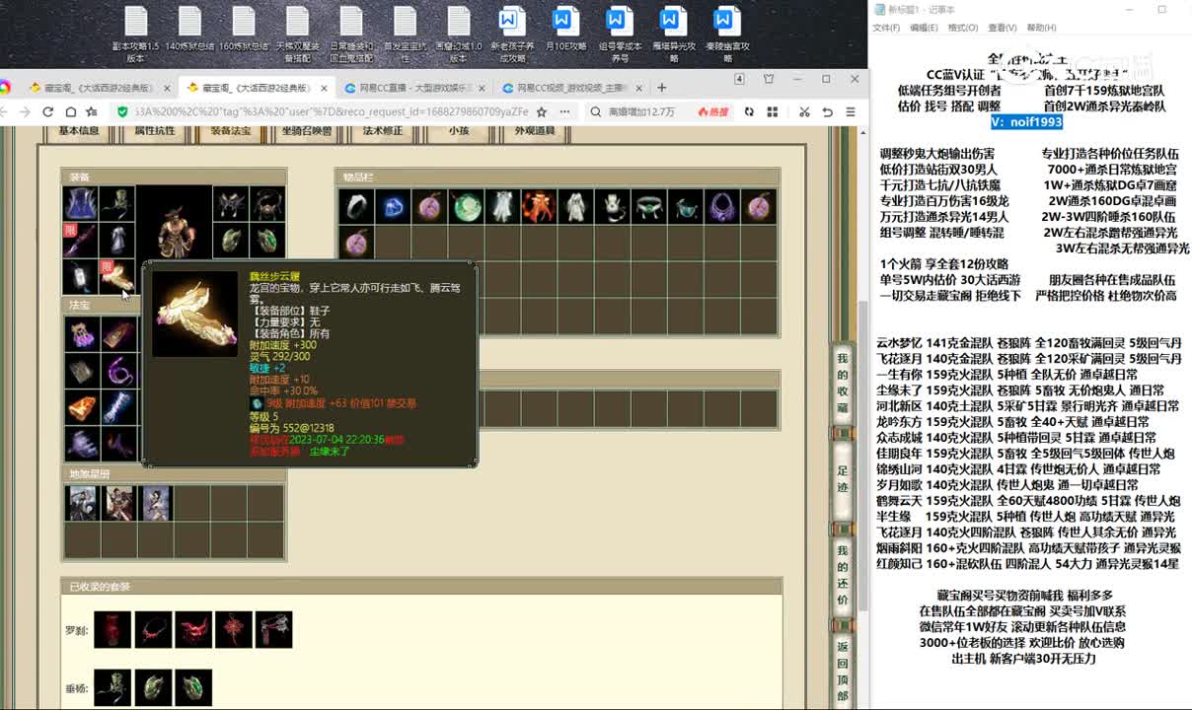This screenshot has width=1192, height=710.
Task: Open Notepad 帮助(H) menu
Action: pyautogui.click(x=1041, y=28)
